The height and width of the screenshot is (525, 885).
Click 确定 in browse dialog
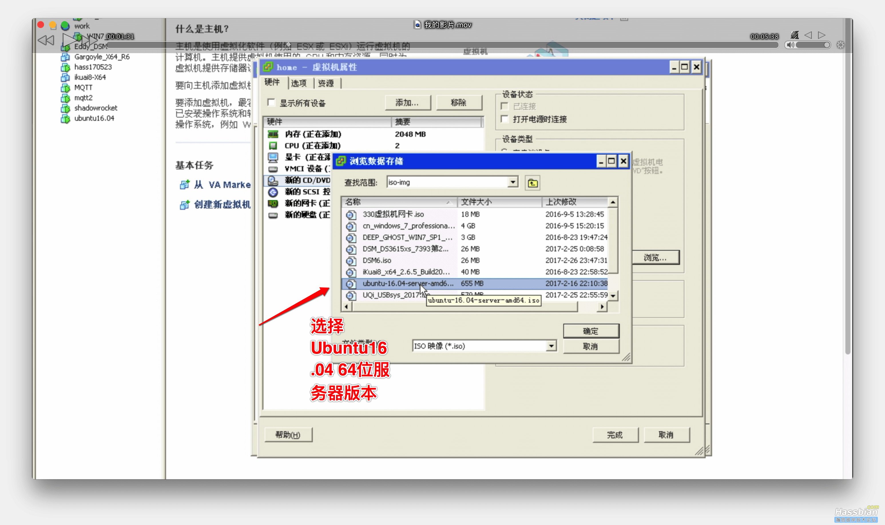[591, 331]
